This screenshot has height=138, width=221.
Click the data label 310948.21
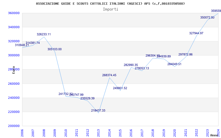coord(22,45)
